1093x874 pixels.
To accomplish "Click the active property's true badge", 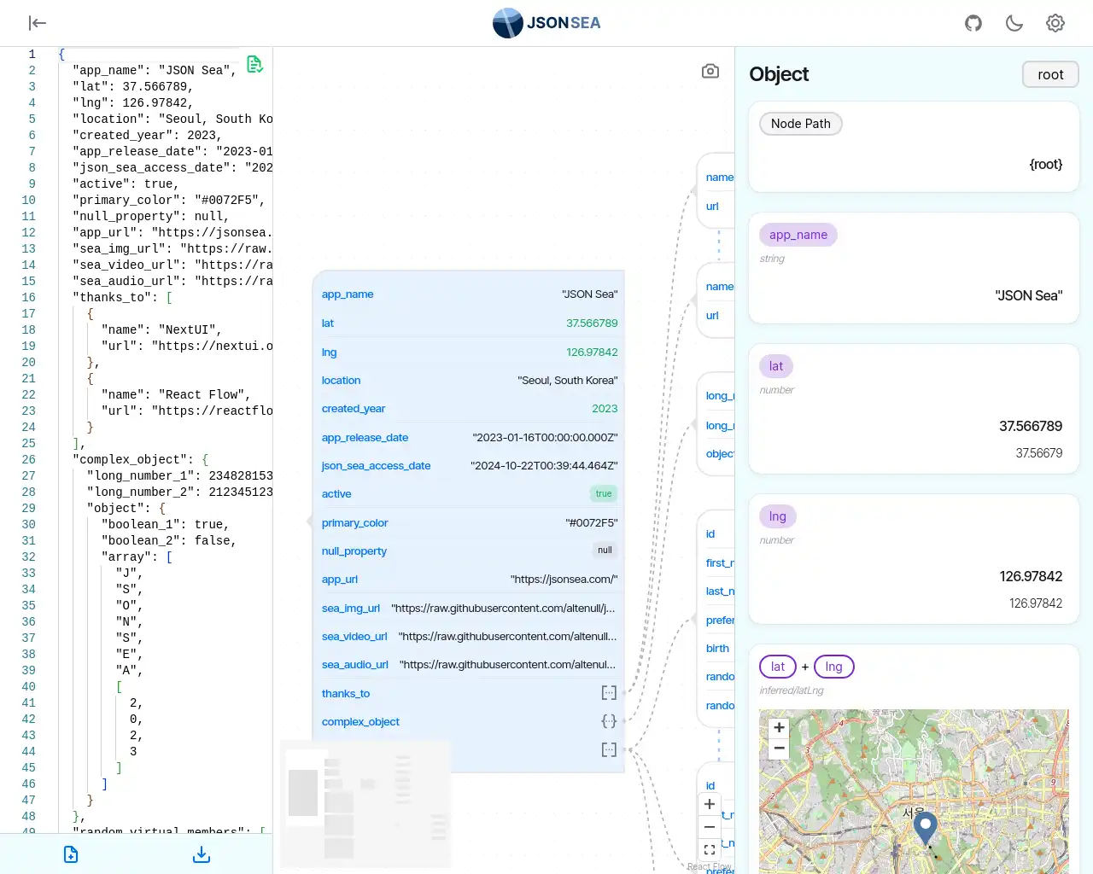I will 604,493.
